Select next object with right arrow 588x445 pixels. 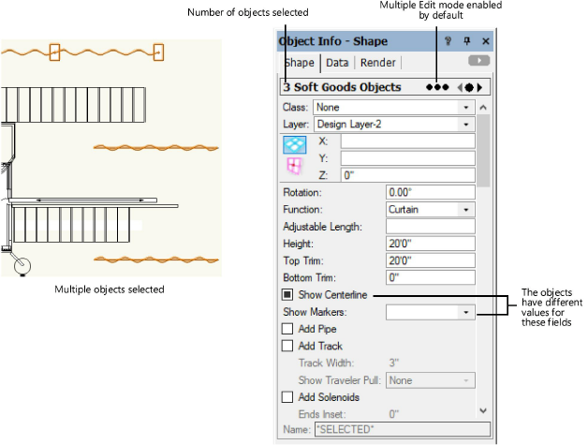[x=479, y=87]
